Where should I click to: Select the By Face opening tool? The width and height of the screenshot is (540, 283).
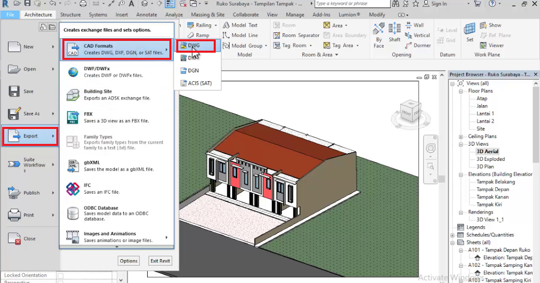coord(379,35)
